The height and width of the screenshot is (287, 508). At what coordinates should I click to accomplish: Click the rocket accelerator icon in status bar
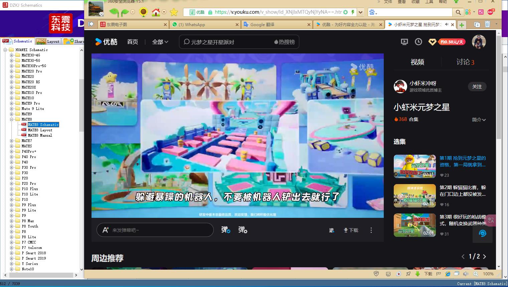pyautogui.click(x=408, y=274)
